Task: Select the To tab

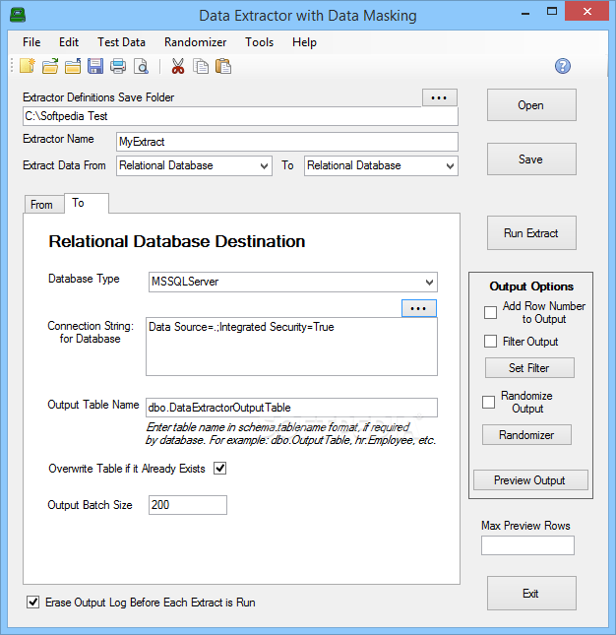Action: pos(87,203)
